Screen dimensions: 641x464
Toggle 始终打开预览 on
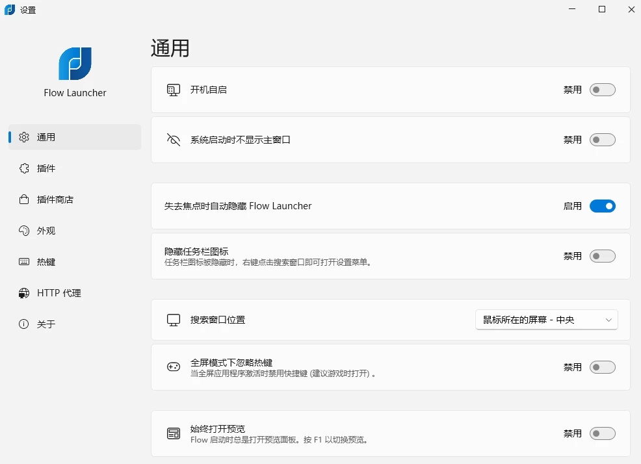[602, 433]
